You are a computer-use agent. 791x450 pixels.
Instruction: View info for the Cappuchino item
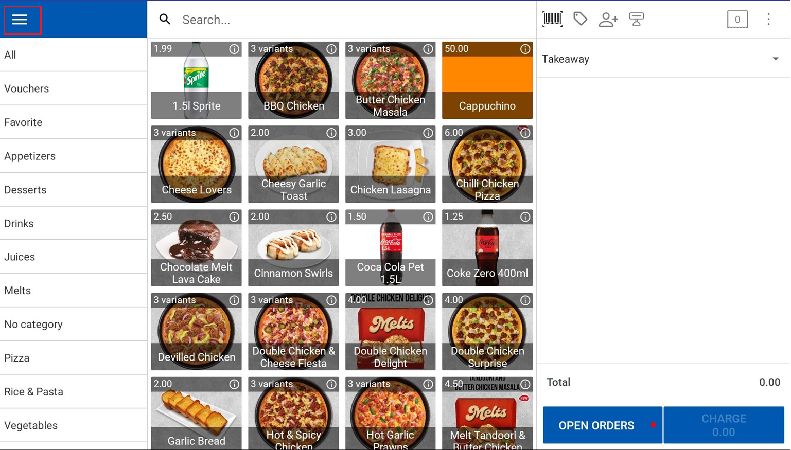click(x=525, y=49)
